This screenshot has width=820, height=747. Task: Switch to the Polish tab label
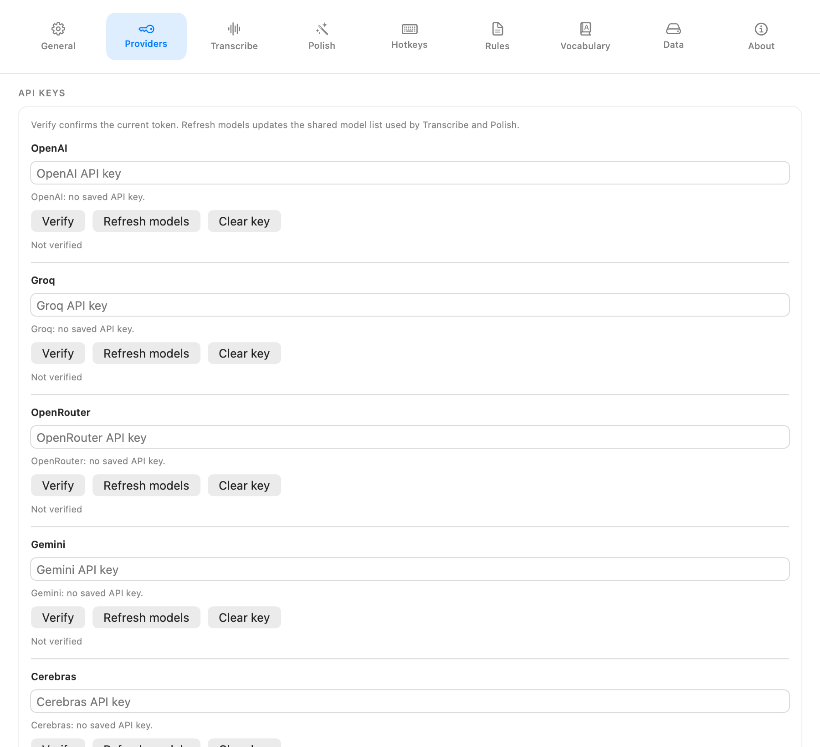(x=322, y=46)
